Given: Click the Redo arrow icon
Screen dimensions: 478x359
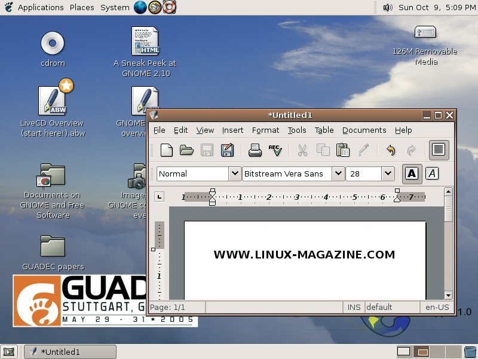Looking at the screenshot, I should point(411,150).
